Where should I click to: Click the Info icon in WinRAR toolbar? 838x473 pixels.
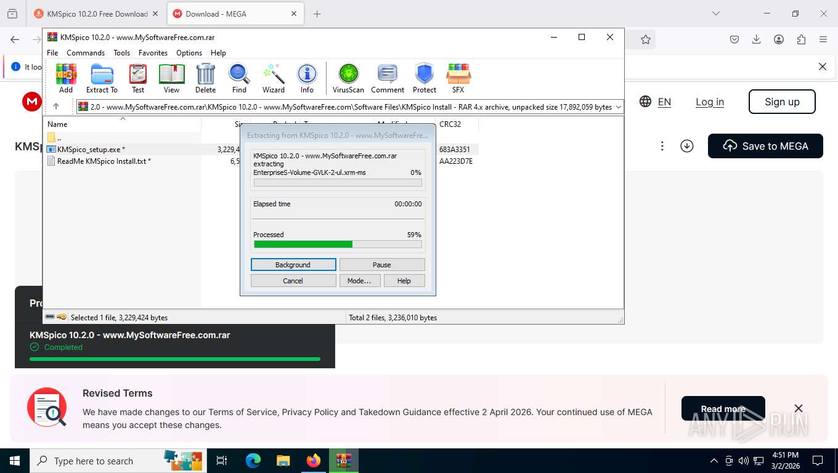coord(307,78)
